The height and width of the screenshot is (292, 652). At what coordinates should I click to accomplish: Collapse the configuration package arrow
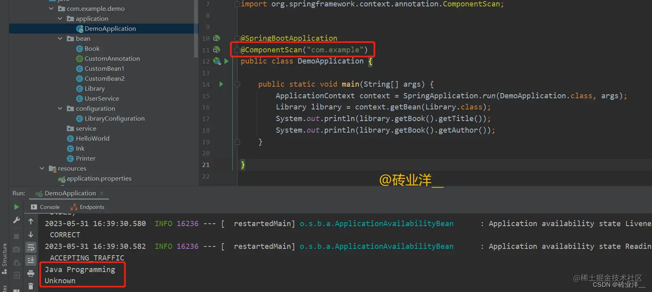pos(60,109)
